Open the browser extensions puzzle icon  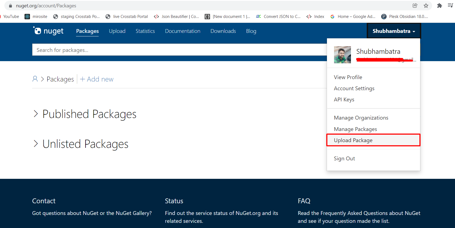pyautogui.click(x=439, y=5)
